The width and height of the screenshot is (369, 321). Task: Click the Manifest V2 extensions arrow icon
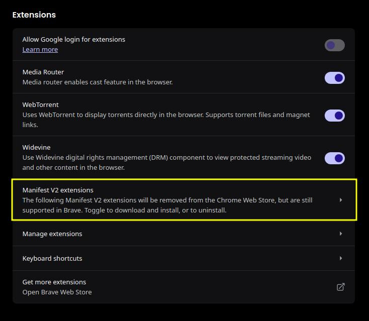click(x=341, y=200)
